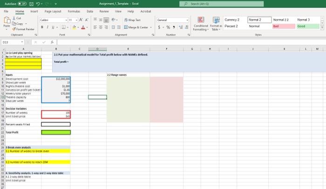The width and height of the screenshot is (326, 189).
Task: Undo the last action
Action: tap(38, 4)
